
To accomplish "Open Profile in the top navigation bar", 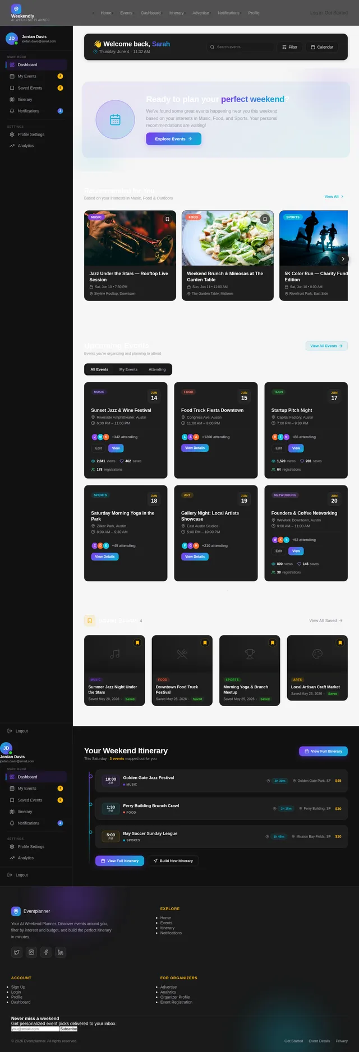I will [254, 13].
